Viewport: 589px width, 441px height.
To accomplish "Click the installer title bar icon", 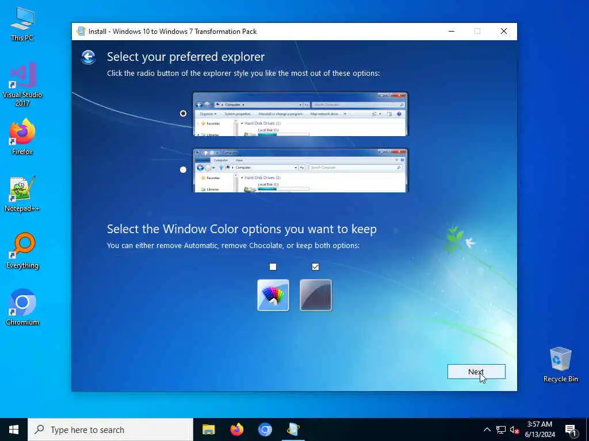I will [x=81, y=31].
